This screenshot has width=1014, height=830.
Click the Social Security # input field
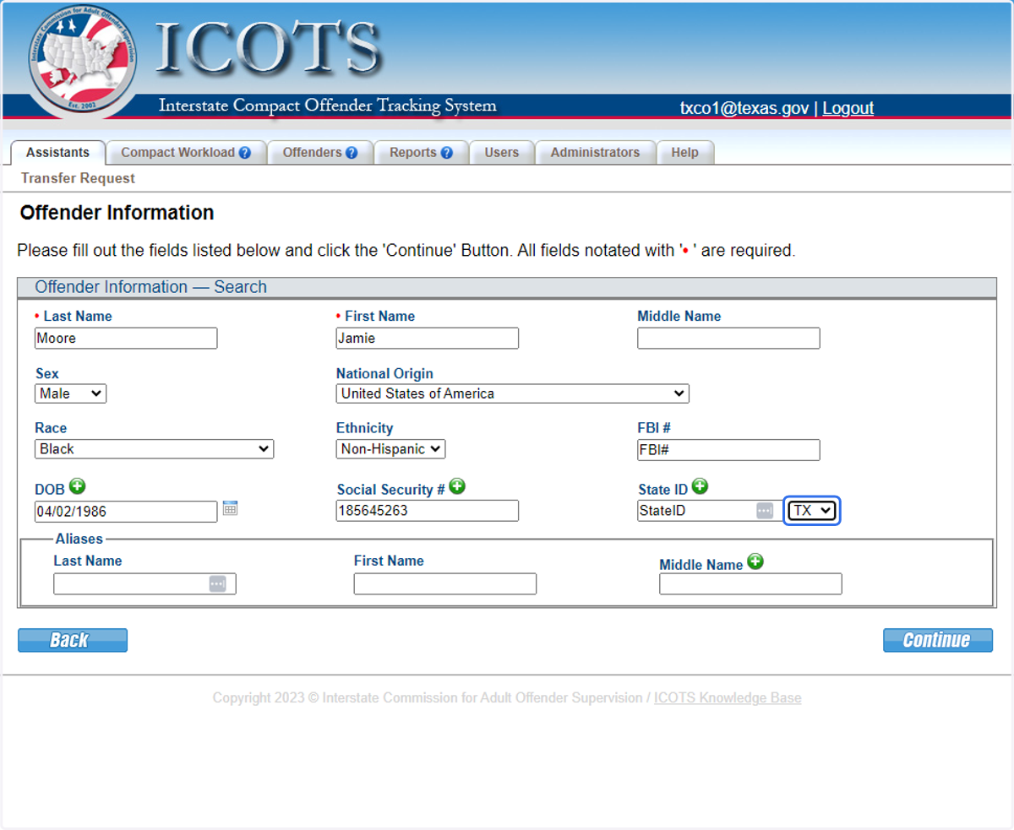[428, 511]
